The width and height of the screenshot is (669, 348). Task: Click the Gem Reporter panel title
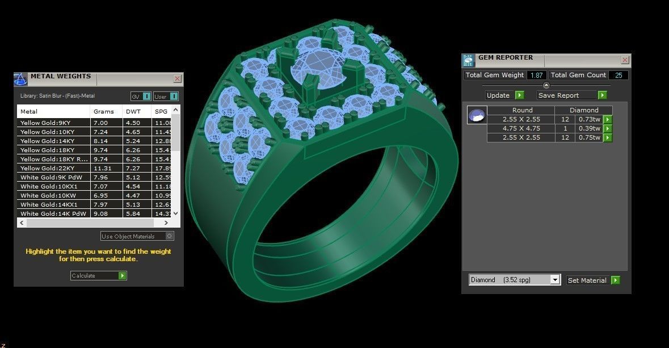tap(506, 57)
